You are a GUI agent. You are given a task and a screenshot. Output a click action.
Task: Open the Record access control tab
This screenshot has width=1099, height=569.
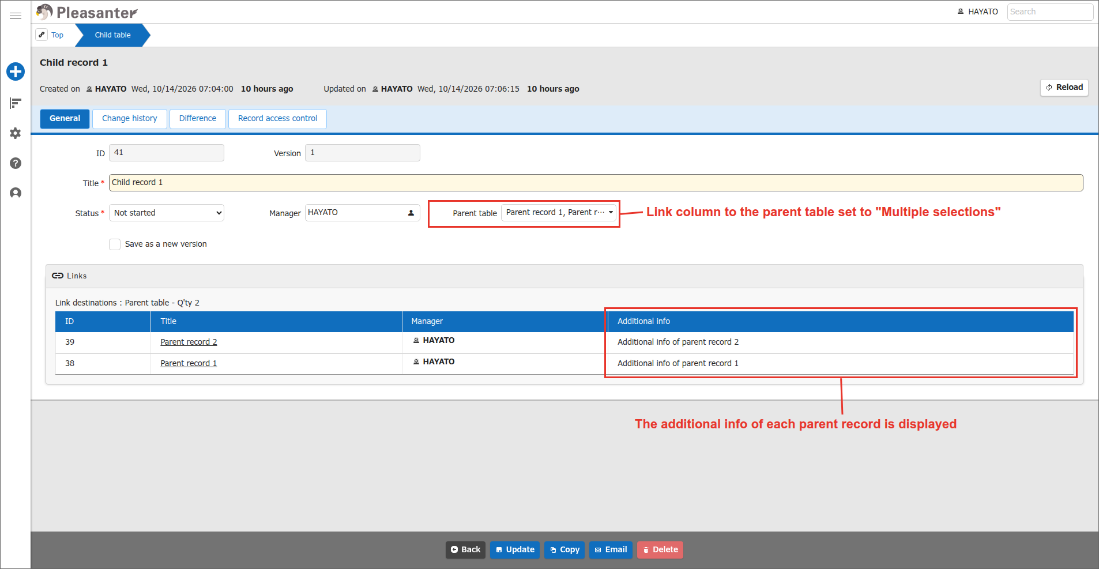point(277,119)
